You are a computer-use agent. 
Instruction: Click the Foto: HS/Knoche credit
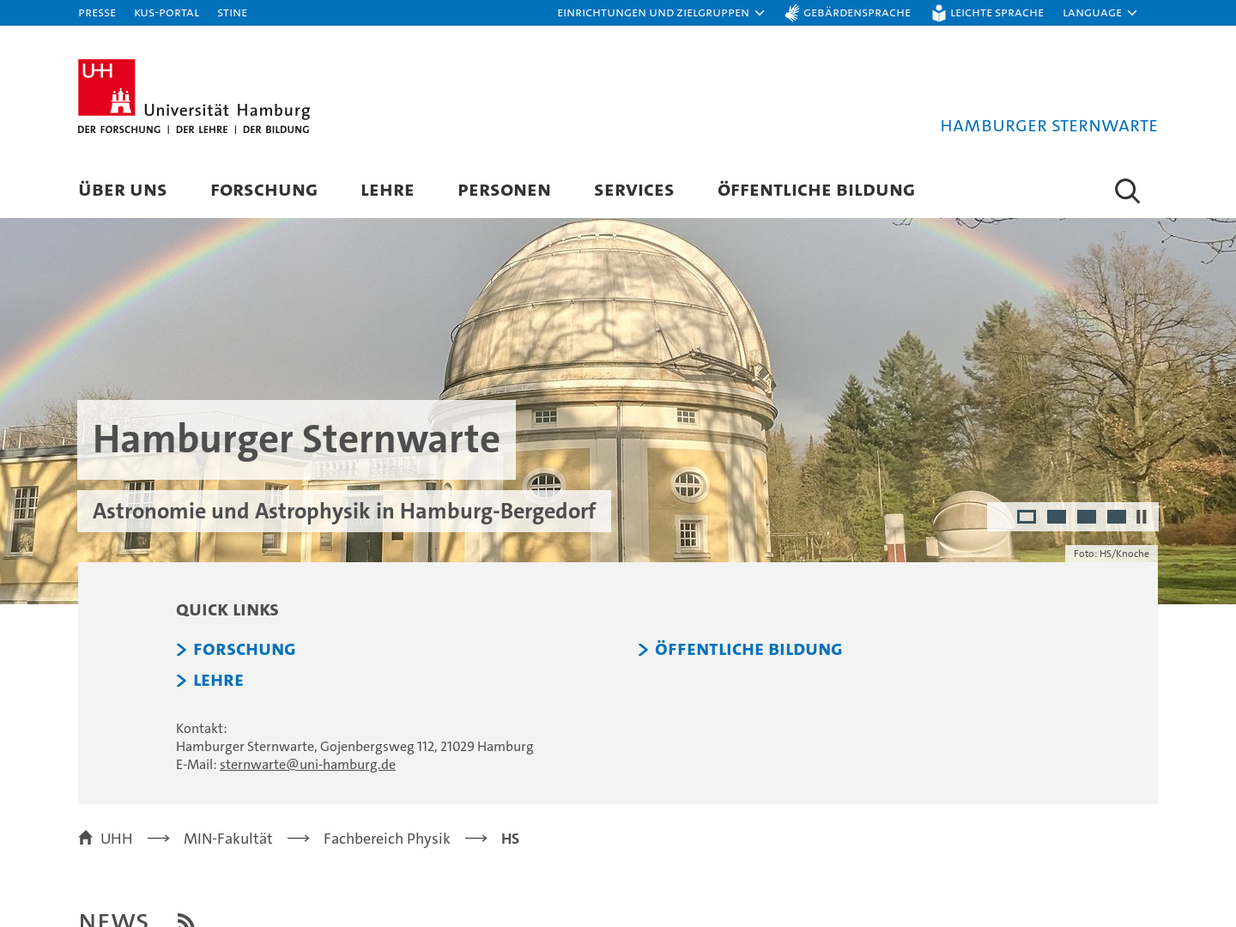coord(1112,554)
